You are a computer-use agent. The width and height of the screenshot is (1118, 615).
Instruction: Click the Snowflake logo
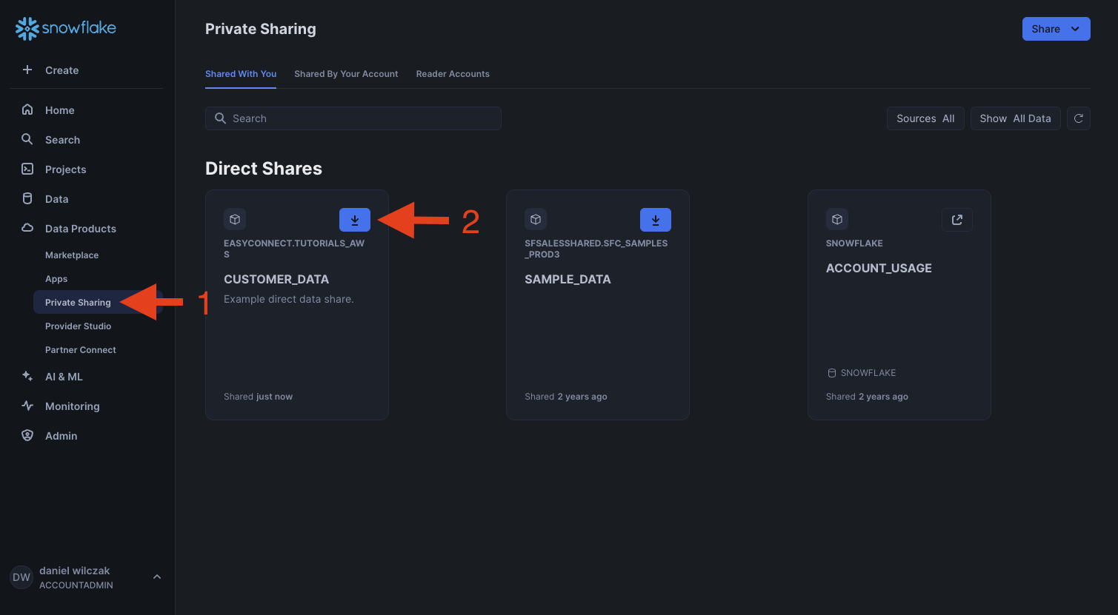(x=66, y=29)
